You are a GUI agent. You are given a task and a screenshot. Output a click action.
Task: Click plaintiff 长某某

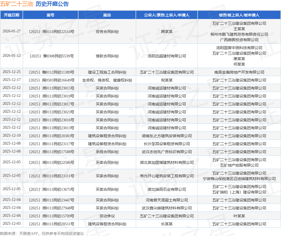point(167,224)
